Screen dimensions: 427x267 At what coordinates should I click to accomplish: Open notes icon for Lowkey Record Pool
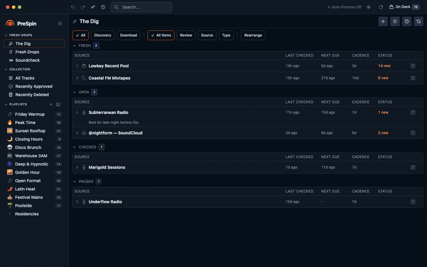[413, 66]
